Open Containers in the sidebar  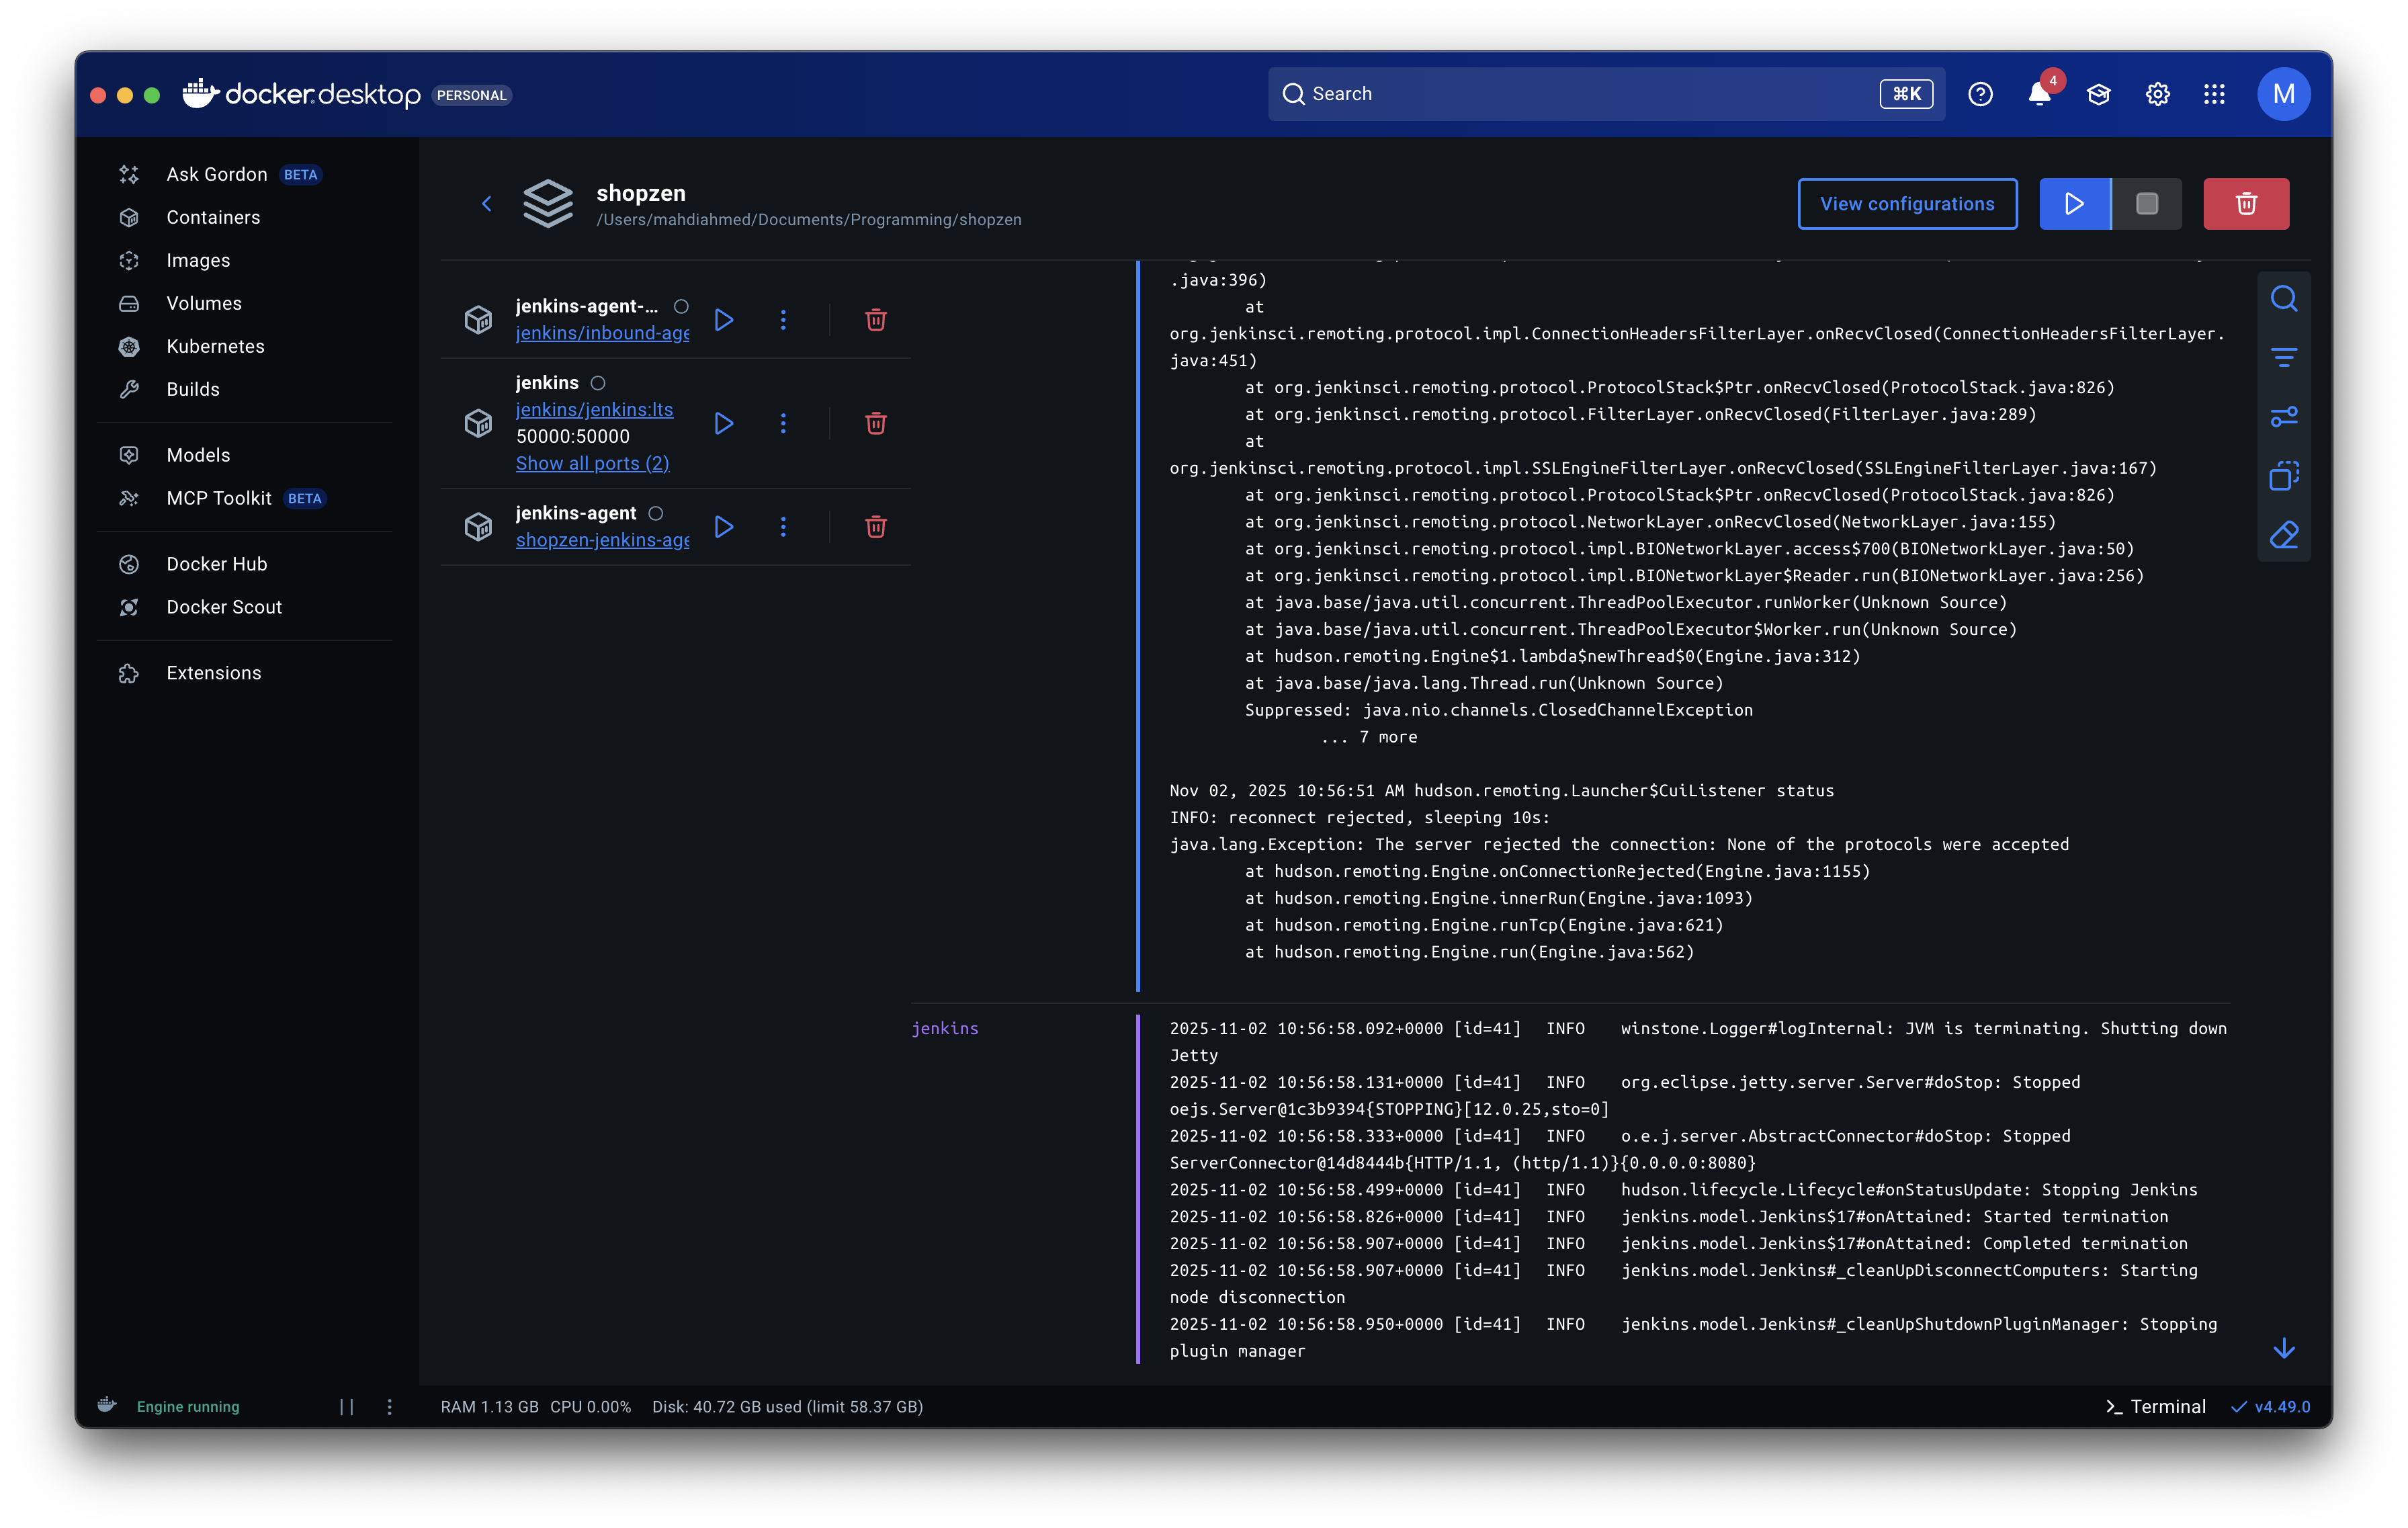pyautogui.click(x=213, y=217)
